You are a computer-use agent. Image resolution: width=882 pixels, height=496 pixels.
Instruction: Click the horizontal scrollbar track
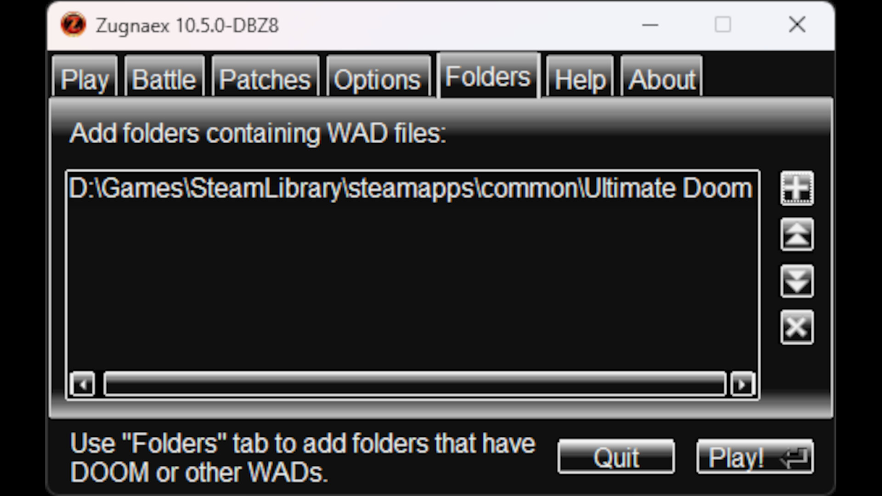click(415, 384)
